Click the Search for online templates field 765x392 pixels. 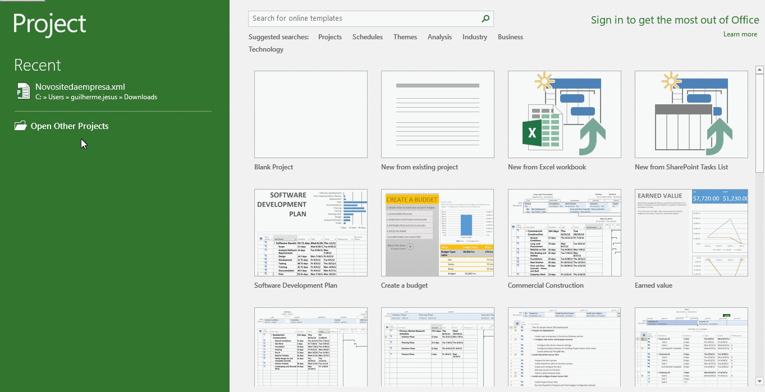pyautogui.click(x=364, y=19)
